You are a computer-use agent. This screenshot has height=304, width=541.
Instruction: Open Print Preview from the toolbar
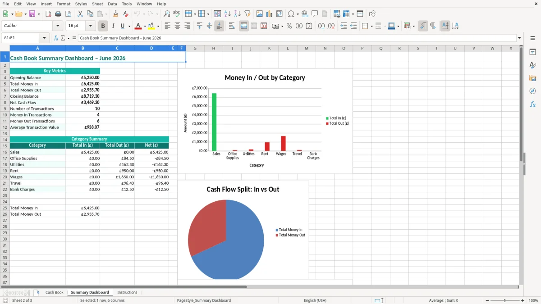point(68,14)
